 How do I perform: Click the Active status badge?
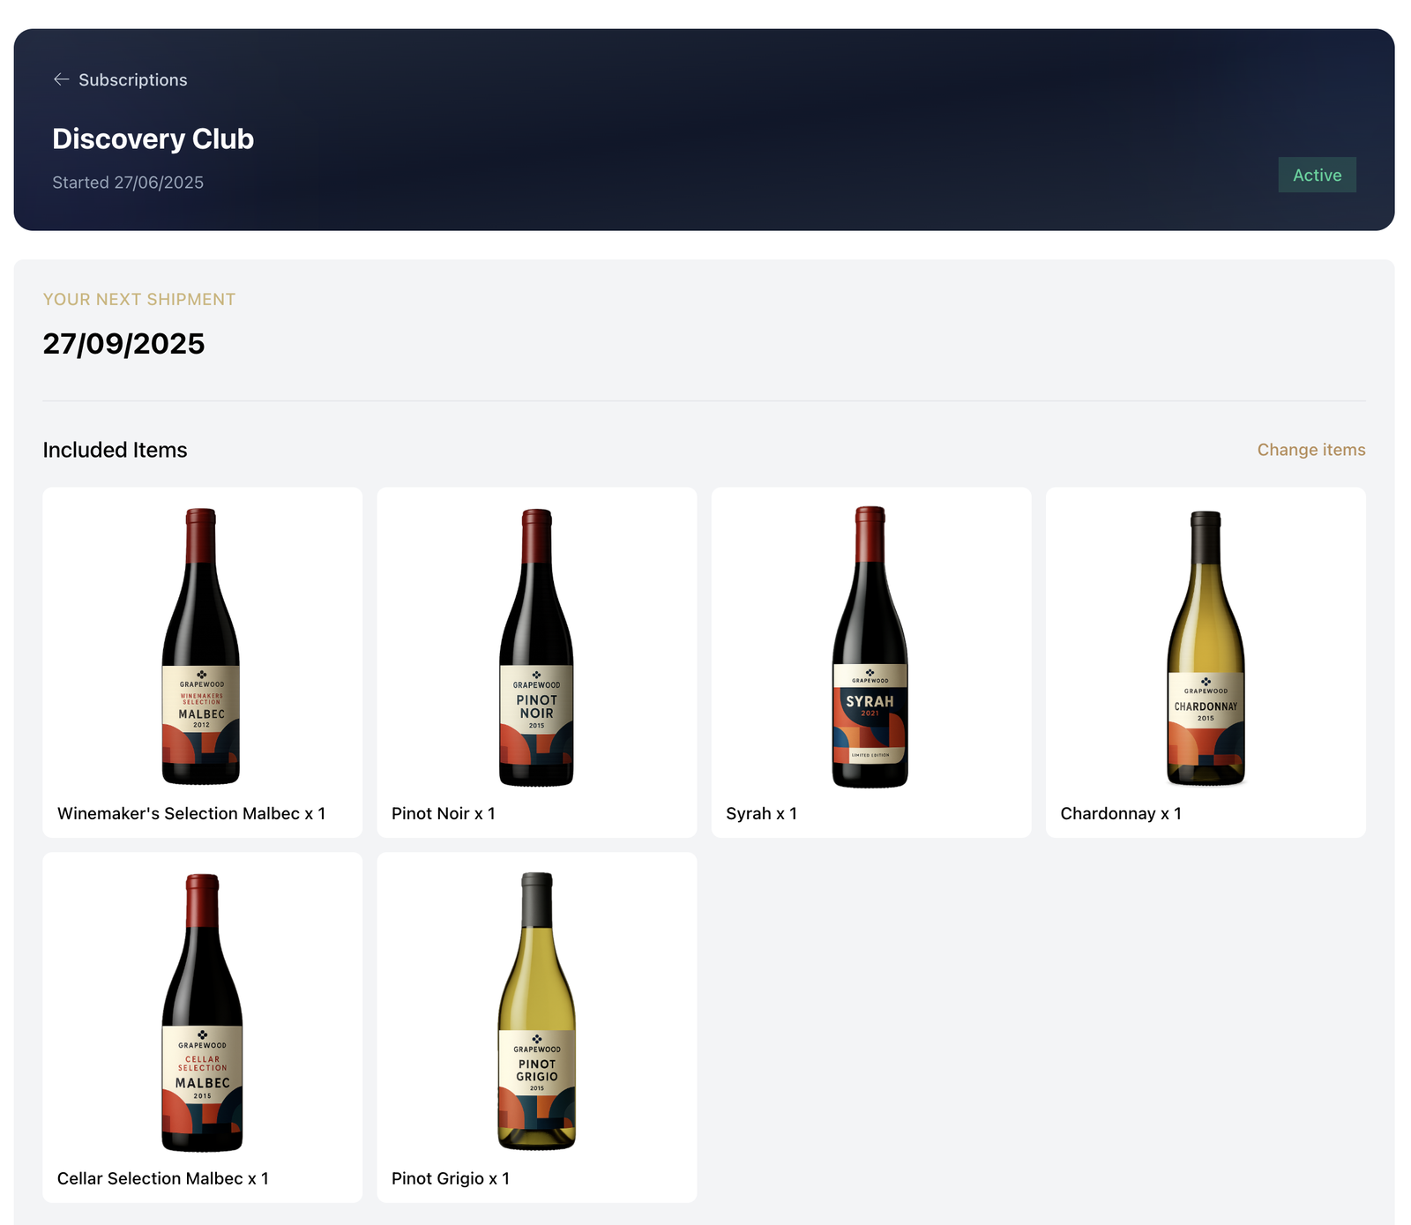tap(1317, 175)
